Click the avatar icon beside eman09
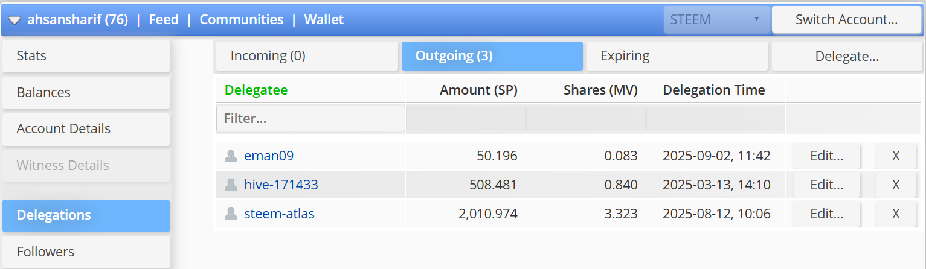Screen dimensions: 926x269 tap(231, 156)
